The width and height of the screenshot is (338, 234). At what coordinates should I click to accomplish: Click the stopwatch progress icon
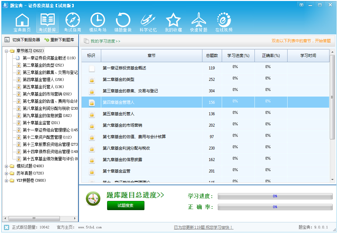pos(93,198)
